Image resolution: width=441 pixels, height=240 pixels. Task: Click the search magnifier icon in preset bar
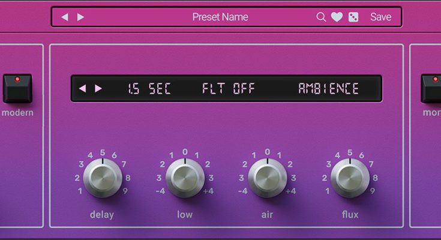[321, 17]
